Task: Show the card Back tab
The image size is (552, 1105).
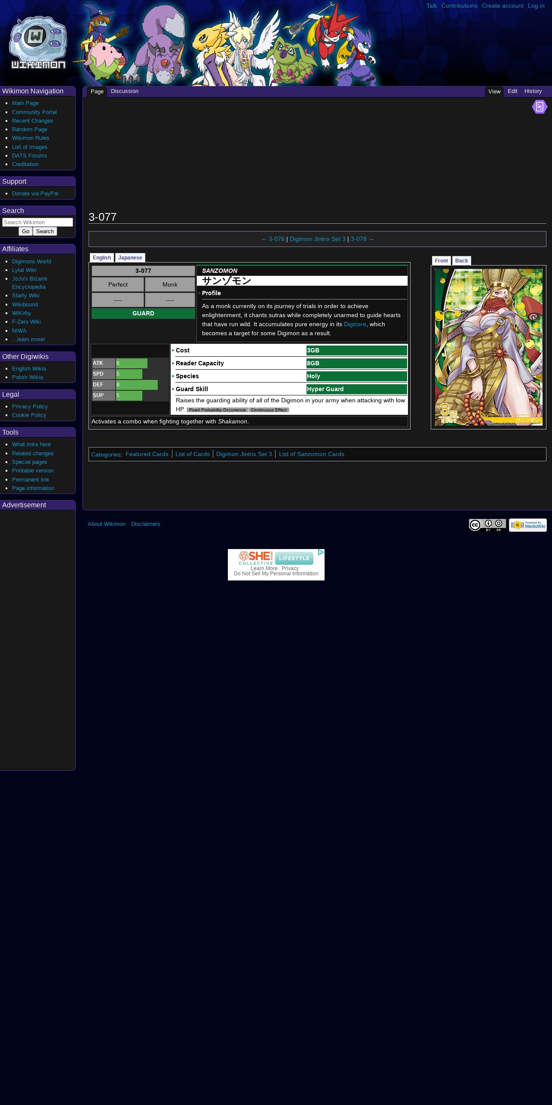Action: point(461,261)
